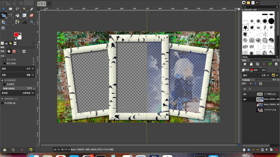The height and width of the screenshot is (157, 280).
Task: Swap foreground and background colors
Action: (20, 33)
